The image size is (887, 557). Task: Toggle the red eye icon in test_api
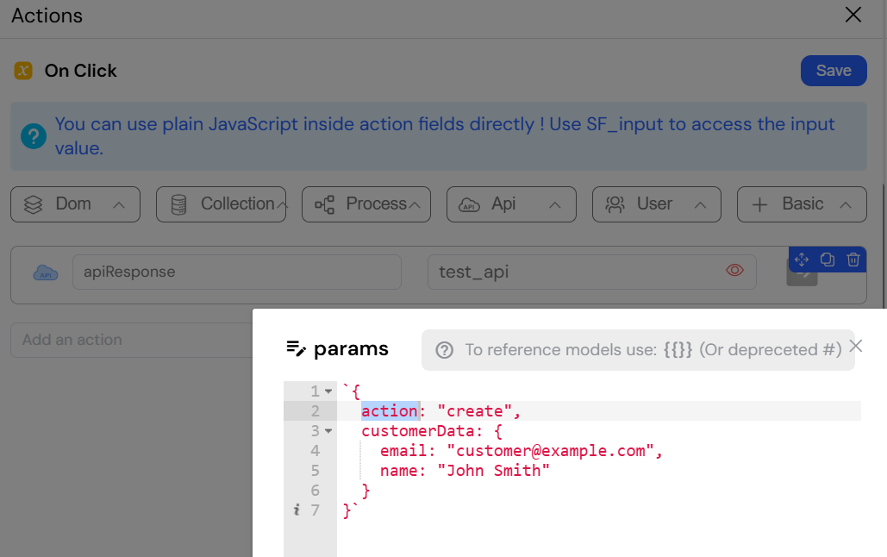point(734,271)
